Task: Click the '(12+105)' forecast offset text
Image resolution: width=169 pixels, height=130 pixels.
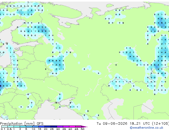Action: (160, 124)
